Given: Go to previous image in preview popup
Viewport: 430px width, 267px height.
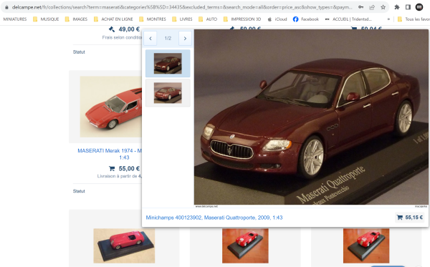Looking at the screenshot, I should [x=150, y=39].
